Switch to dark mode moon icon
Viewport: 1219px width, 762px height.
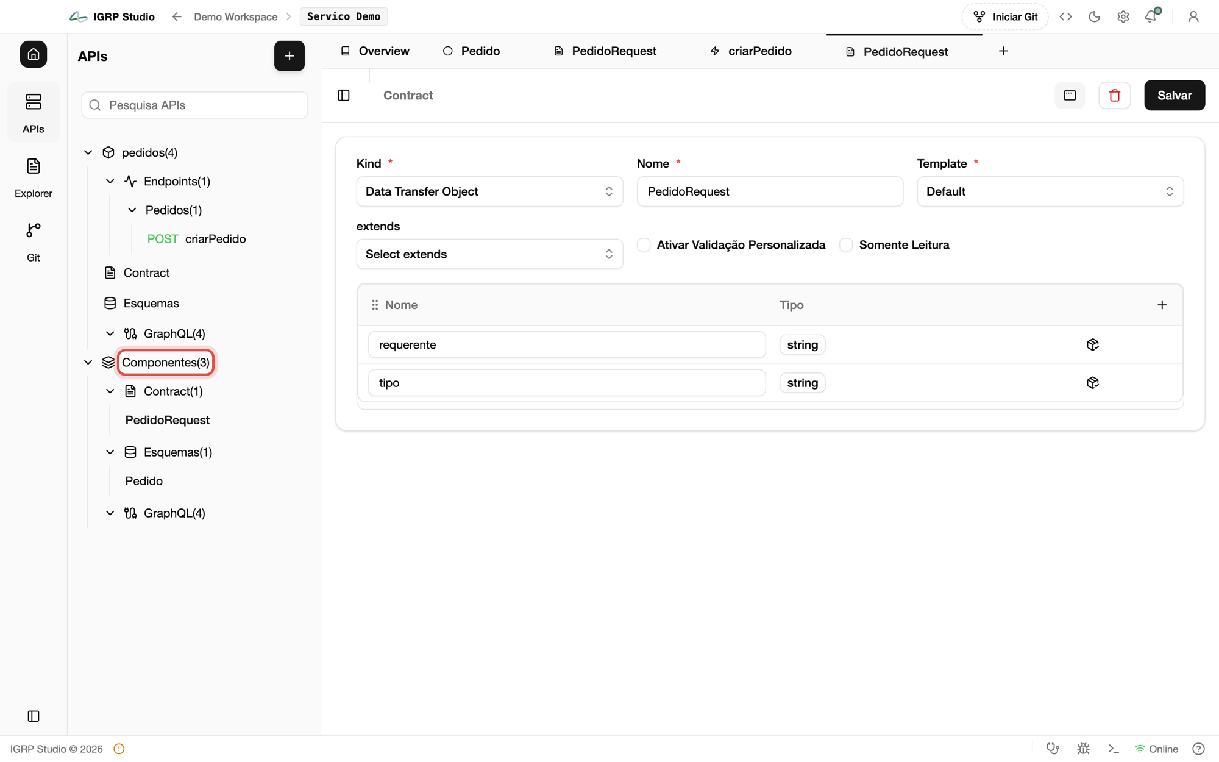[1094, 16]
